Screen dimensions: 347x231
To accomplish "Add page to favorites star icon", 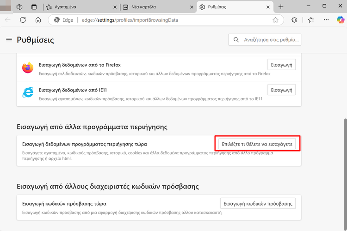I will point(275,20).
